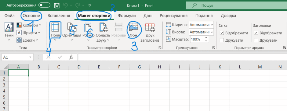This screenshot has height=111, width=287.
Task: Select column A header
Action: tap(19, 67)
